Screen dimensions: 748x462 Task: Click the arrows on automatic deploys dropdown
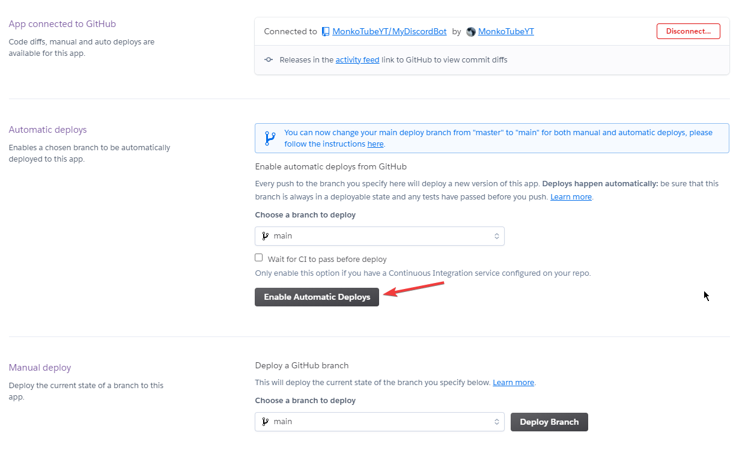(x=497, y=236)
